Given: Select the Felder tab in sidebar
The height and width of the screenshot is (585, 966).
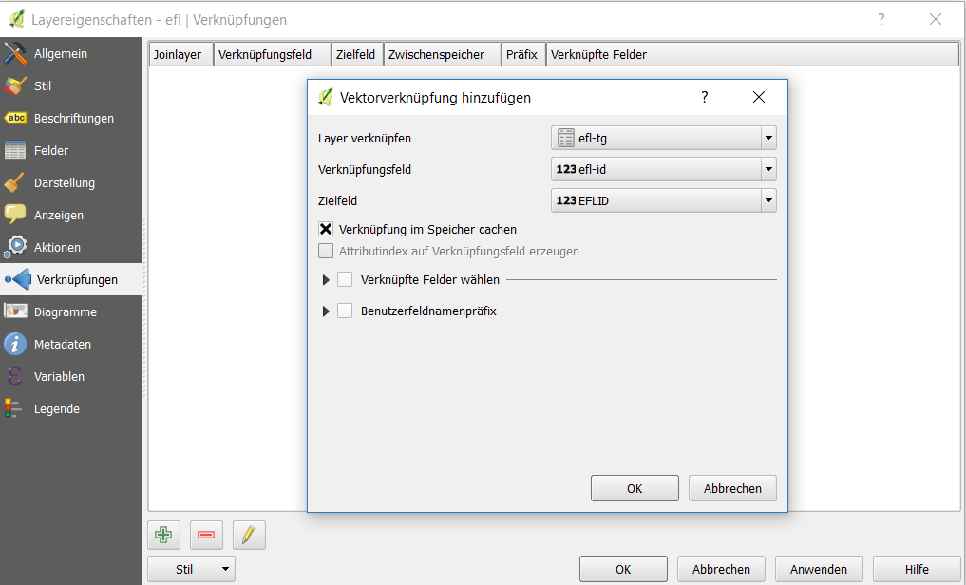Looking at the screenshot, I should (51, 151).
